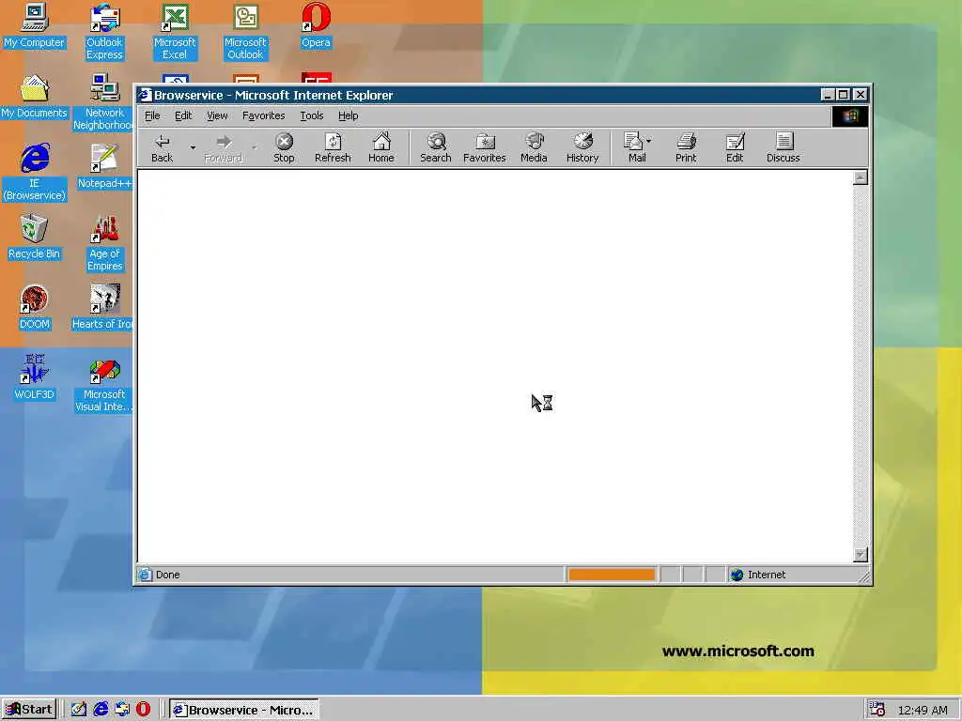
Task: Print the page using Print button
Action: [686, 148]
